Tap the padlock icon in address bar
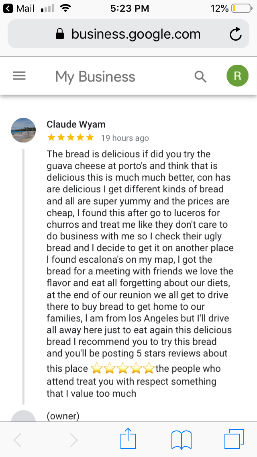 tap(60, 34)
